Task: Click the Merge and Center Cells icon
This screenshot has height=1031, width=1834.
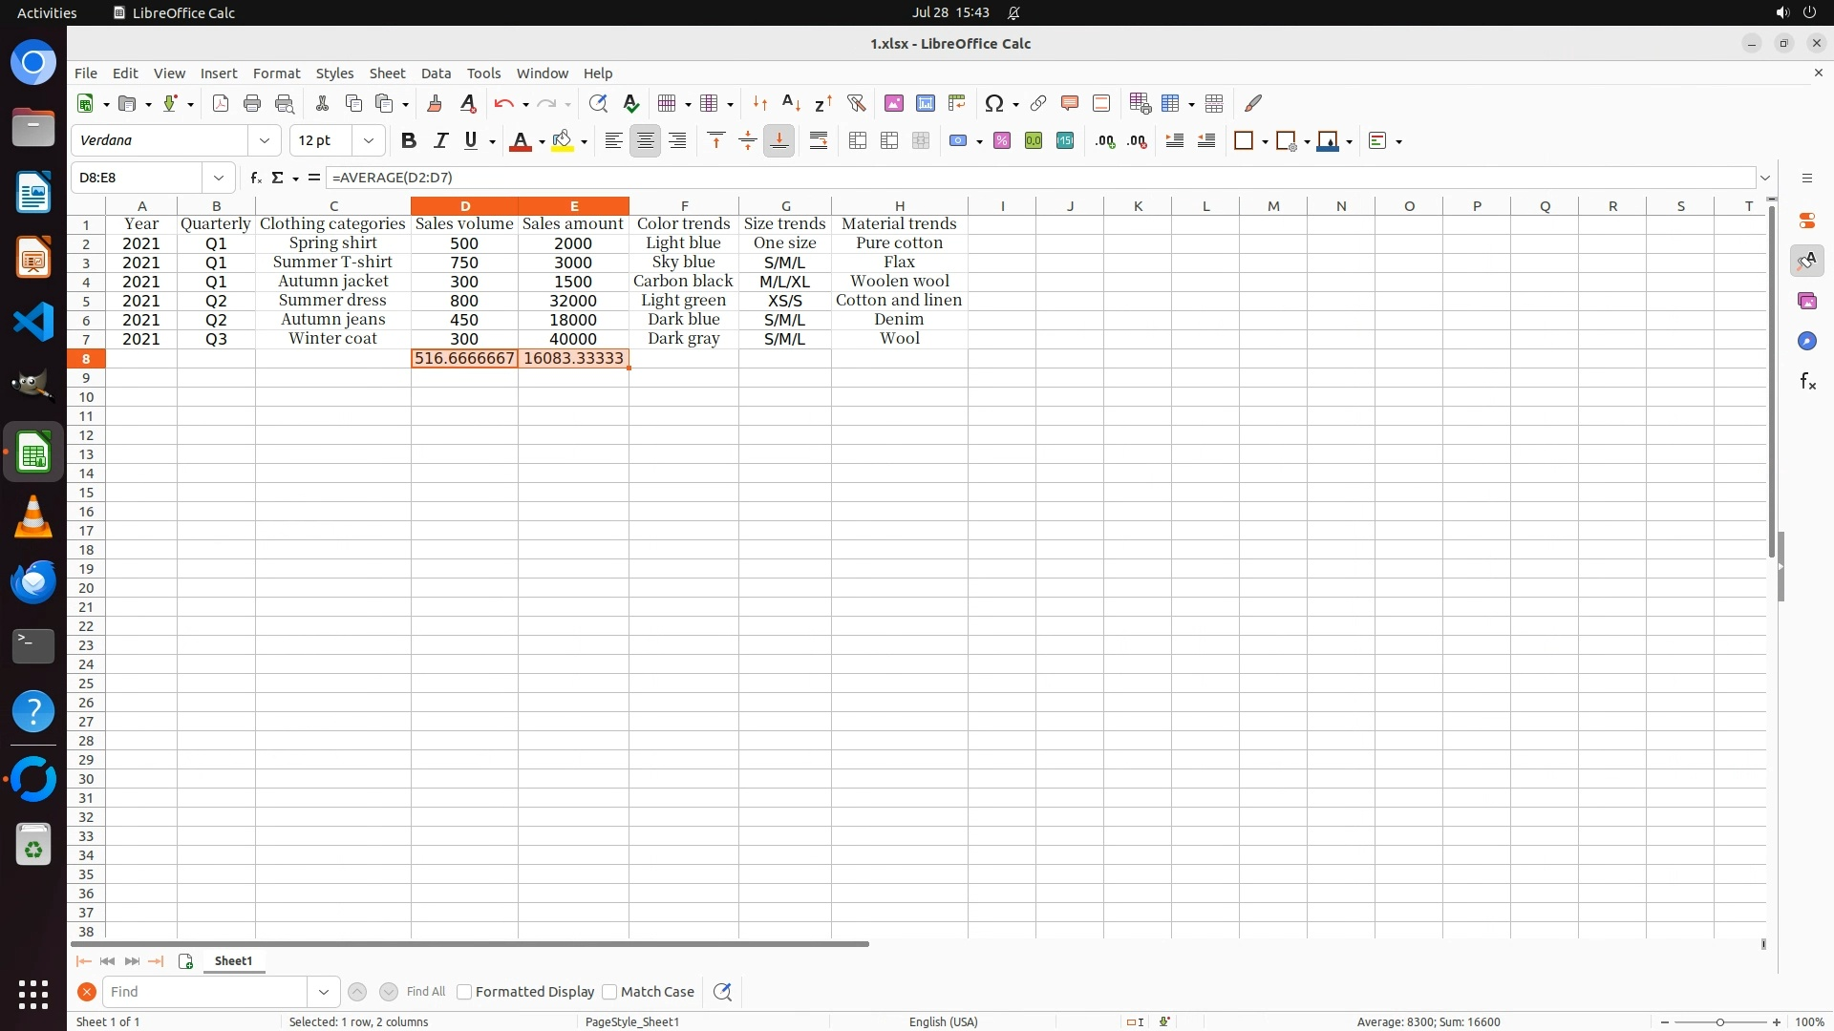Action: click(858, 141)
